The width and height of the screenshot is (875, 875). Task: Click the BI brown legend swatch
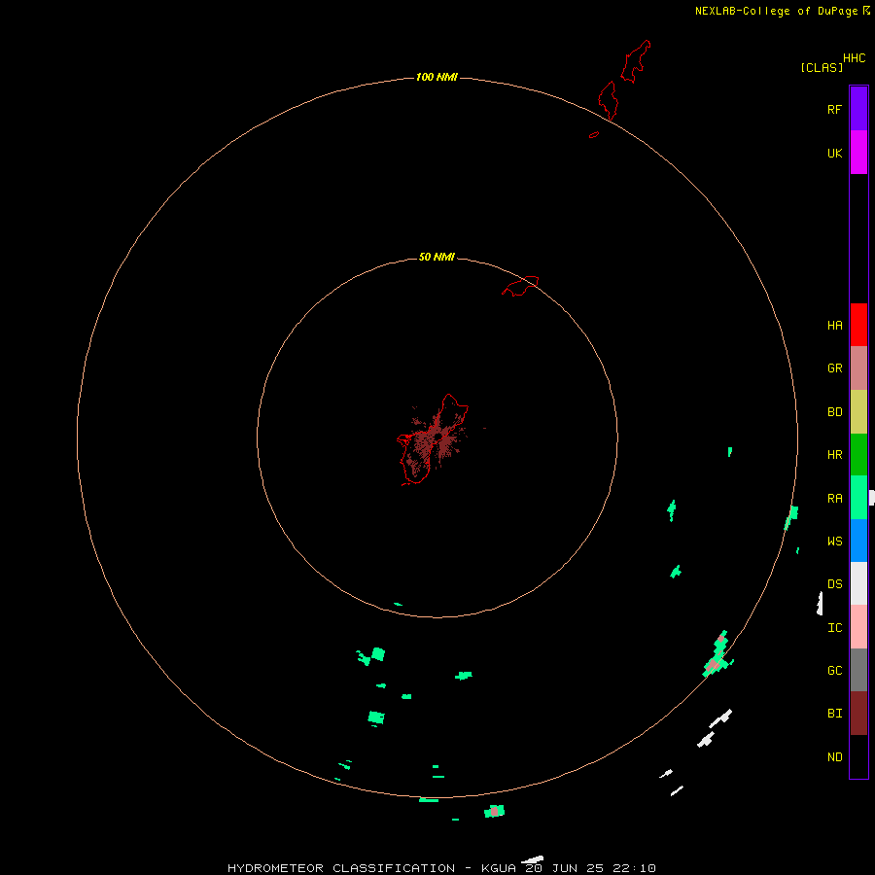coord(858,714)
